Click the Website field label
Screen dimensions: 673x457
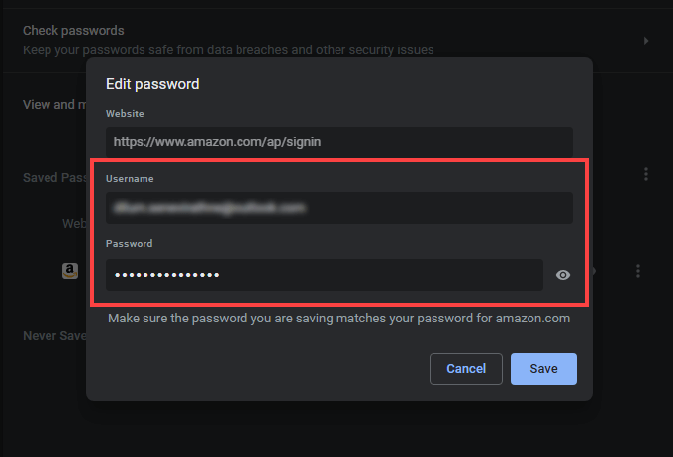[x=126, y=114]
